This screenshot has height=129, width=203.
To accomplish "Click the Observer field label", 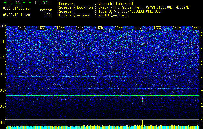I will click(66, 4).
